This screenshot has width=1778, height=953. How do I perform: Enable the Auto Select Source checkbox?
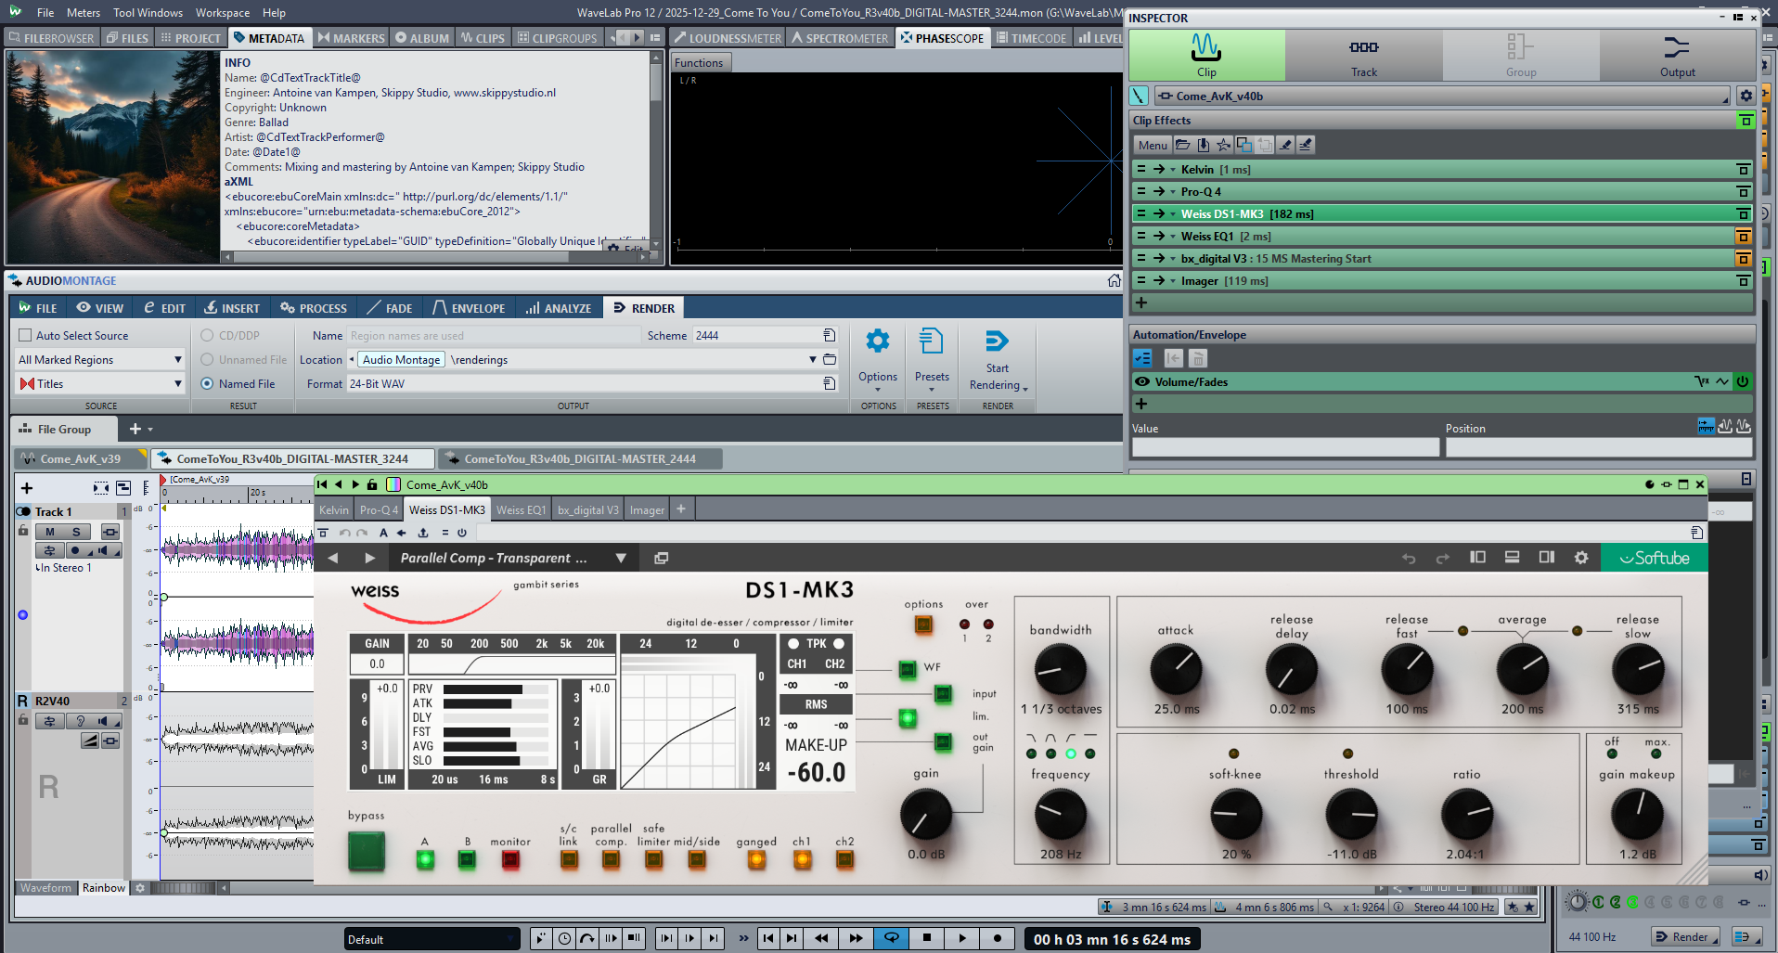point(25,336)
